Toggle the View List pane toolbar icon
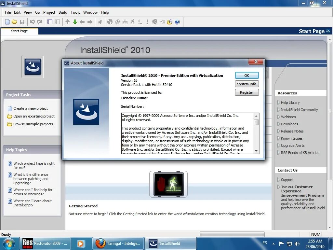This screenshot has height=250, width=333. 50,22
